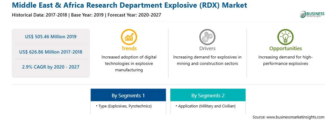Click the 2.9% CAGR by 2020 - 2027 value
The width and height of the screenshot is (336, 120).
tap(51, 67)
